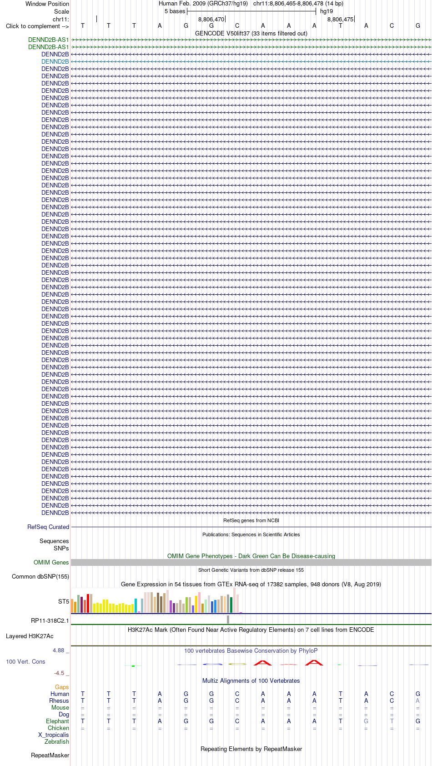The height and width of the screenshot is (766, 432).
Task: Open 'Short Genetic Variants from dbSNP release 155'
Action: (x=251, y=570)
